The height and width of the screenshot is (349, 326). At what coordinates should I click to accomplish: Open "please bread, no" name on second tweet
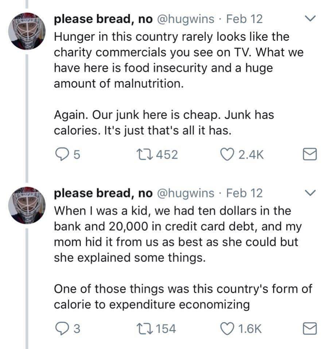point(103,193)
